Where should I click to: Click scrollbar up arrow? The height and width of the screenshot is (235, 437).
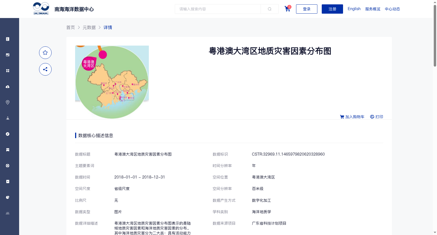[x=435, y=2]
